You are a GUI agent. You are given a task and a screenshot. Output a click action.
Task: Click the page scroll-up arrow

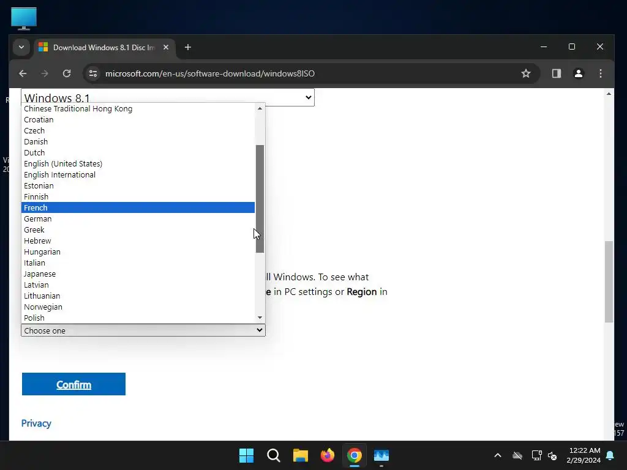(x=609, y=94)
